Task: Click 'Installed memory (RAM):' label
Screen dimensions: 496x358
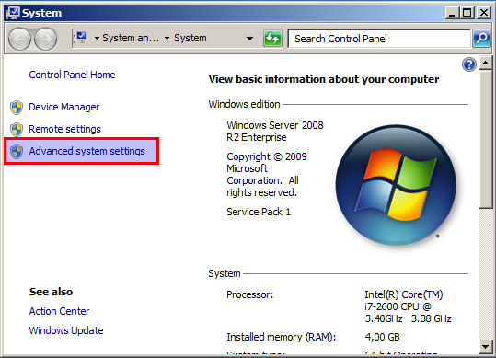Action: [x=282, y=337]
